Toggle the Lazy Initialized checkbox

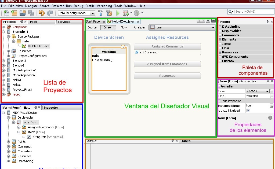[x=248, y=110]
